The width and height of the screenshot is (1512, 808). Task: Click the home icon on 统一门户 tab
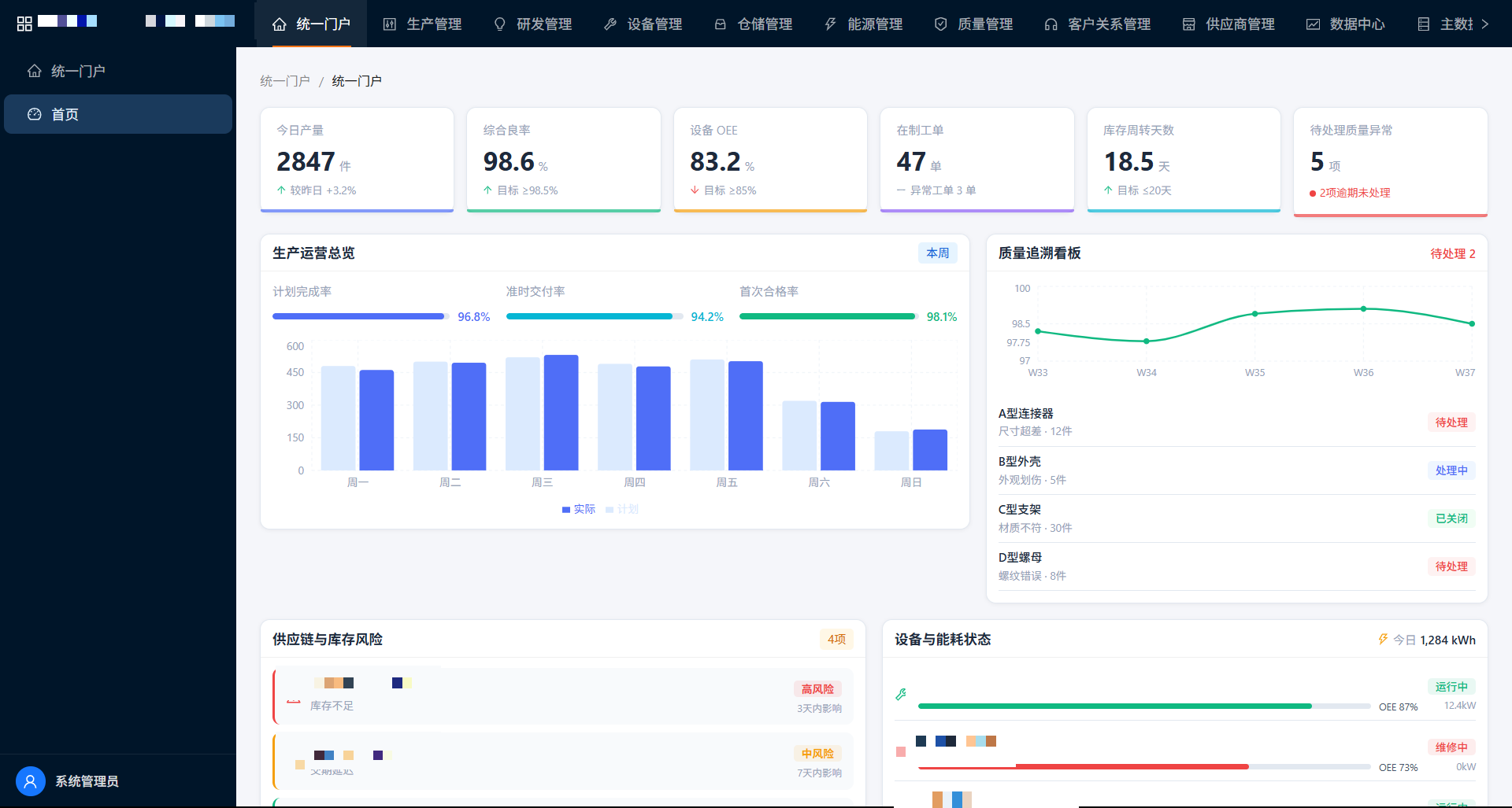(279, 24)
